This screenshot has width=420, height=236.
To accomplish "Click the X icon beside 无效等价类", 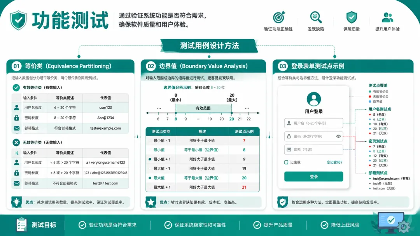I will [x=16, y=142].
